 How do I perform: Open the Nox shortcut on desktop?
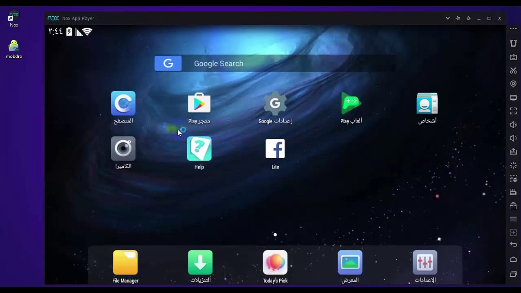(x=14, y=19)
